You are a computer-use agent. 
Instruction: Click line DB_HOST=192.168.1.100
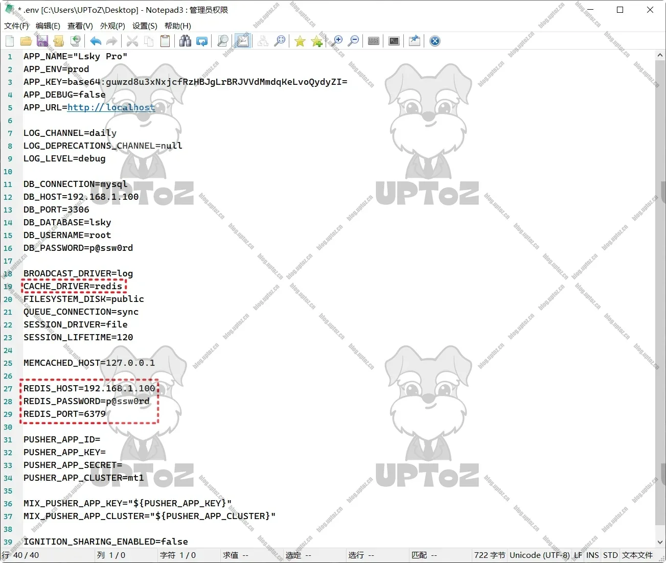(x=81, y=197)
